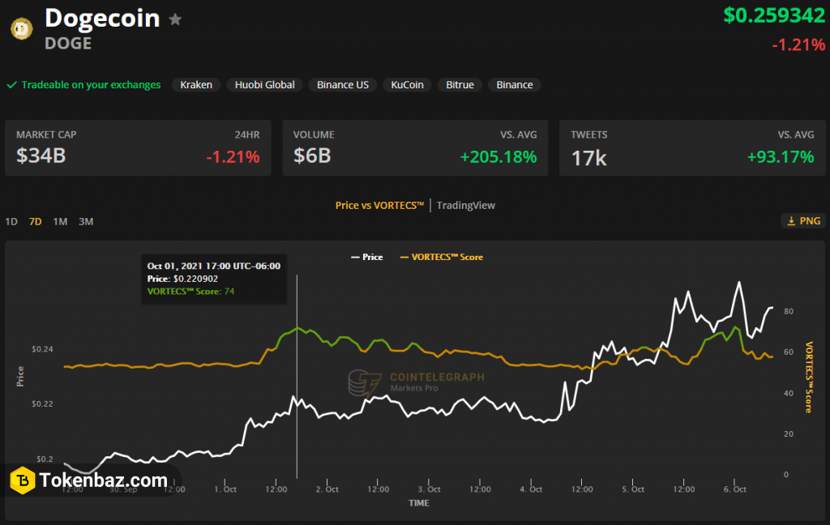Click the green tradeable checkmark icon
This screenshot has height=525, width=830.
(11, 85)
